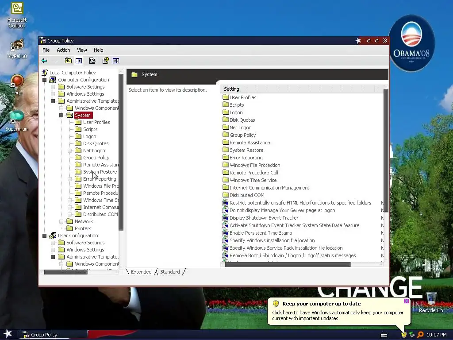Collapse the System tree node

(x=61, y=115)
